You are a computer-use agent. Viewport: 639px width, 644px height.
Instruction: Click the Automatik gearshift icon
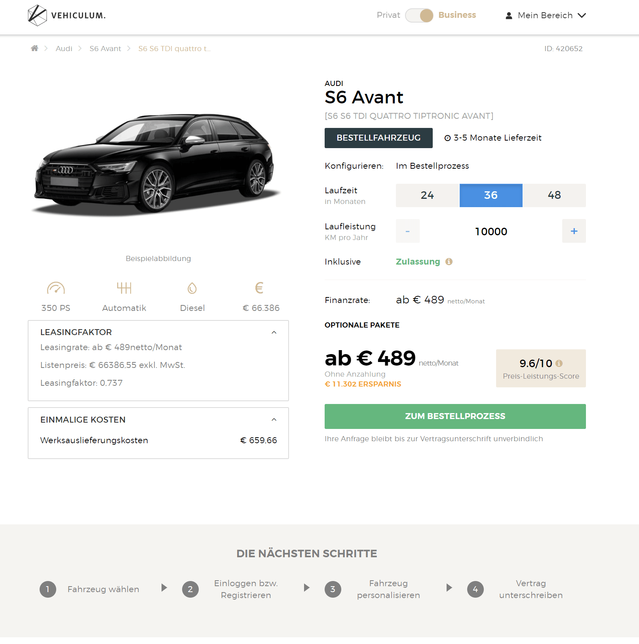pos(124,288)
